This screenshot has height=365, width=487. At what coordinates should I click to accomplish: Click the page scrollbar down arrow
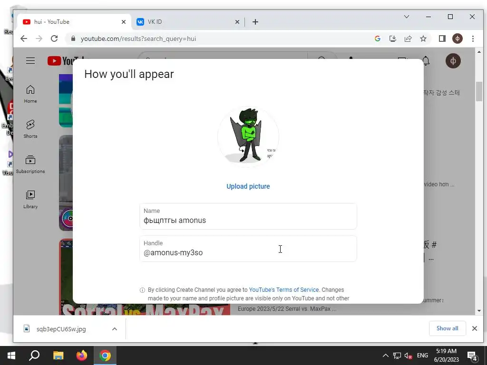pyautogui.click(x=479, y=311)
